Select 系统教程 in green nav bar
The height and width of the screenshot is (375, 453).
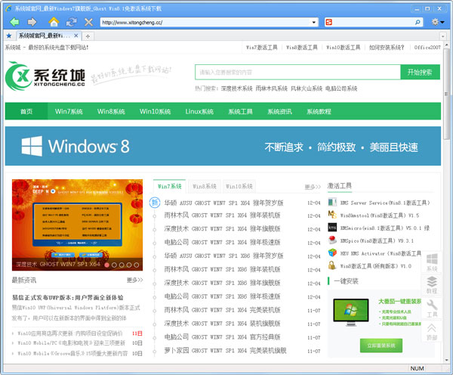click(319, 111)
